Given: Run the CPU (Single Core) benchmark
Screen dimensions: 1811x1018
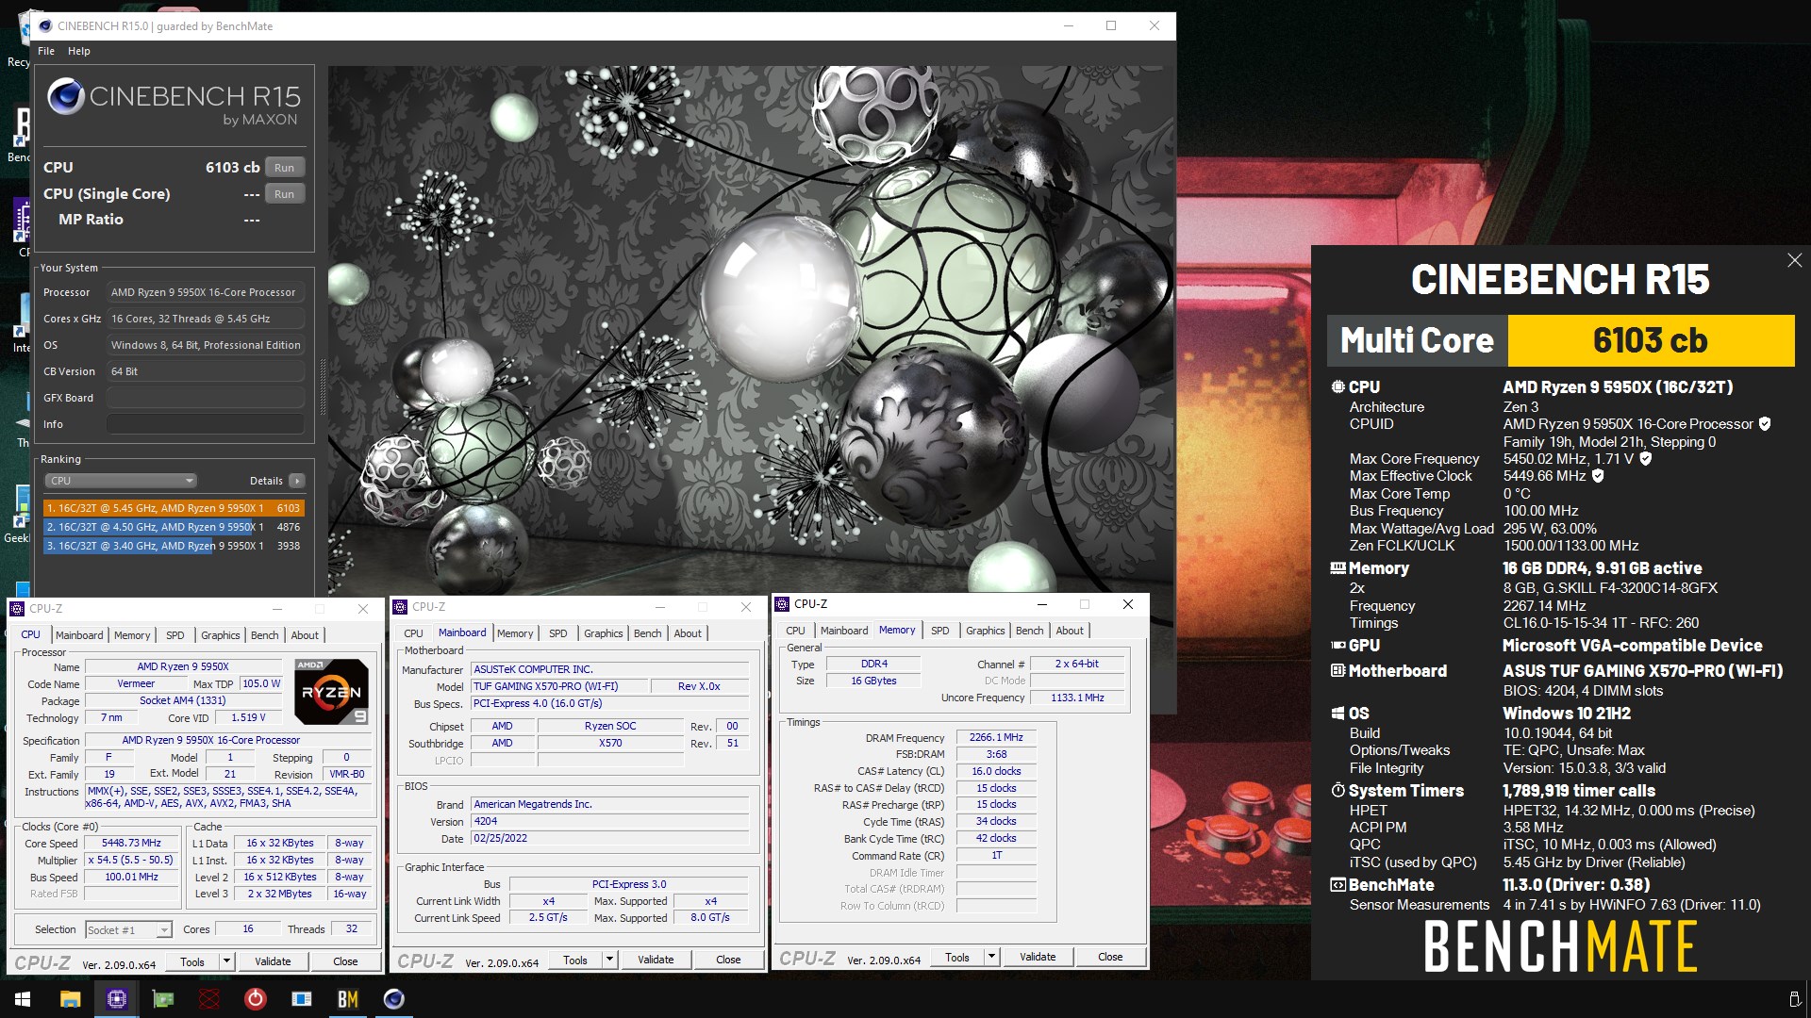Looking at the screenshot, I should coord(285,194).
